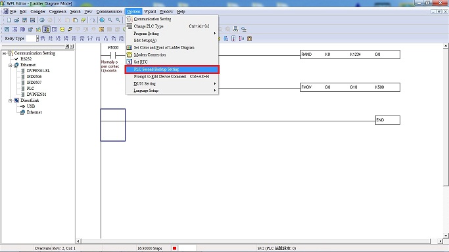Click the panel close X above the tree

72,47
